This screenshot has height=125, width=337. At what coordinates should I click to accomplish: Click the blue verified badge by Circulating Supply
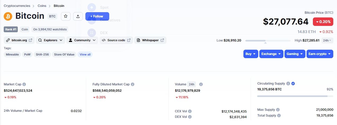[293, 84]
